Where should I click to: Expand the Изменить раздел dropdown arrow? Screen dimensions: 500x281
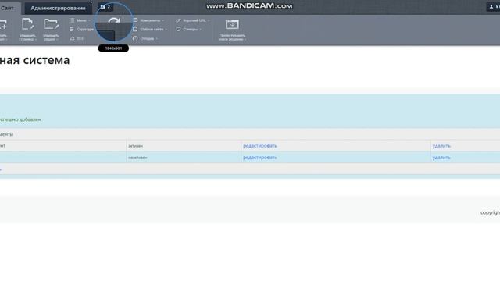[x=57, y=40]
